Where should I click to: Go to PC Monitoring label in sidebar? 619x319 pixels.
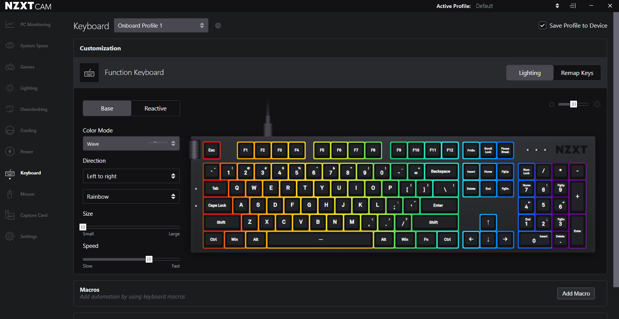35,25
